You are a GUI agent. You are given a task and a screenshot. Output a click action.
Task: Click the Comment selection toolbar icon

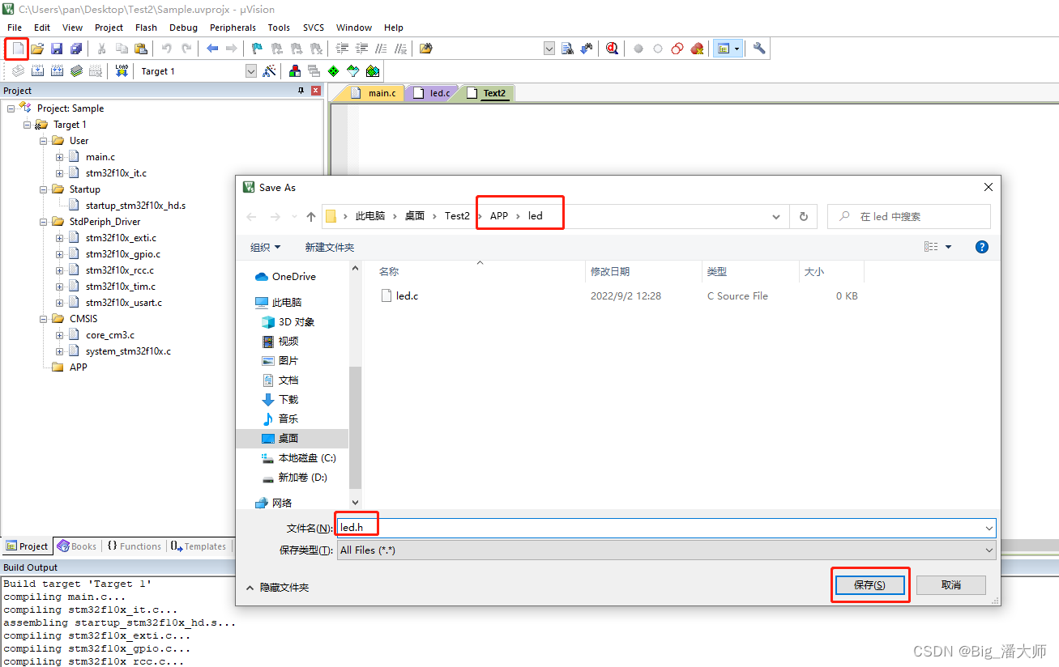coord(382,49)
